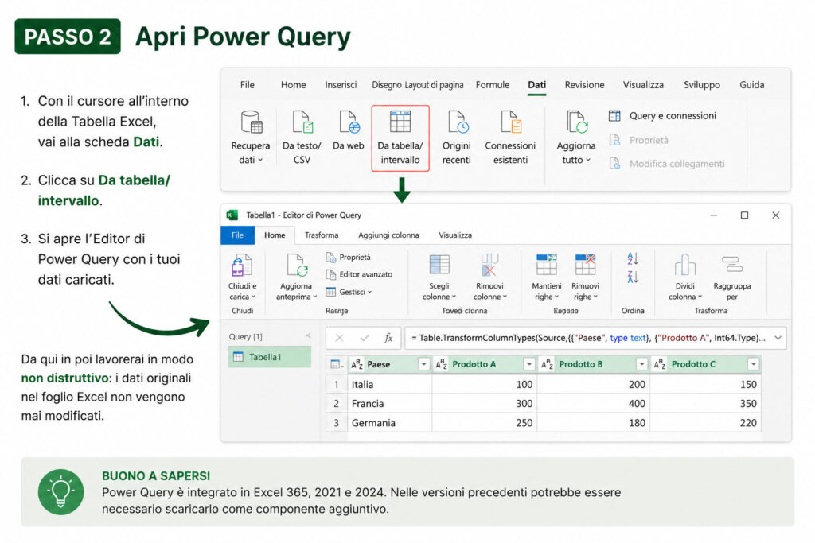This screenshot has height=543, width=815.
Task: Open Proprietà in Power Query editor
Action: click(x=349, y=258)
